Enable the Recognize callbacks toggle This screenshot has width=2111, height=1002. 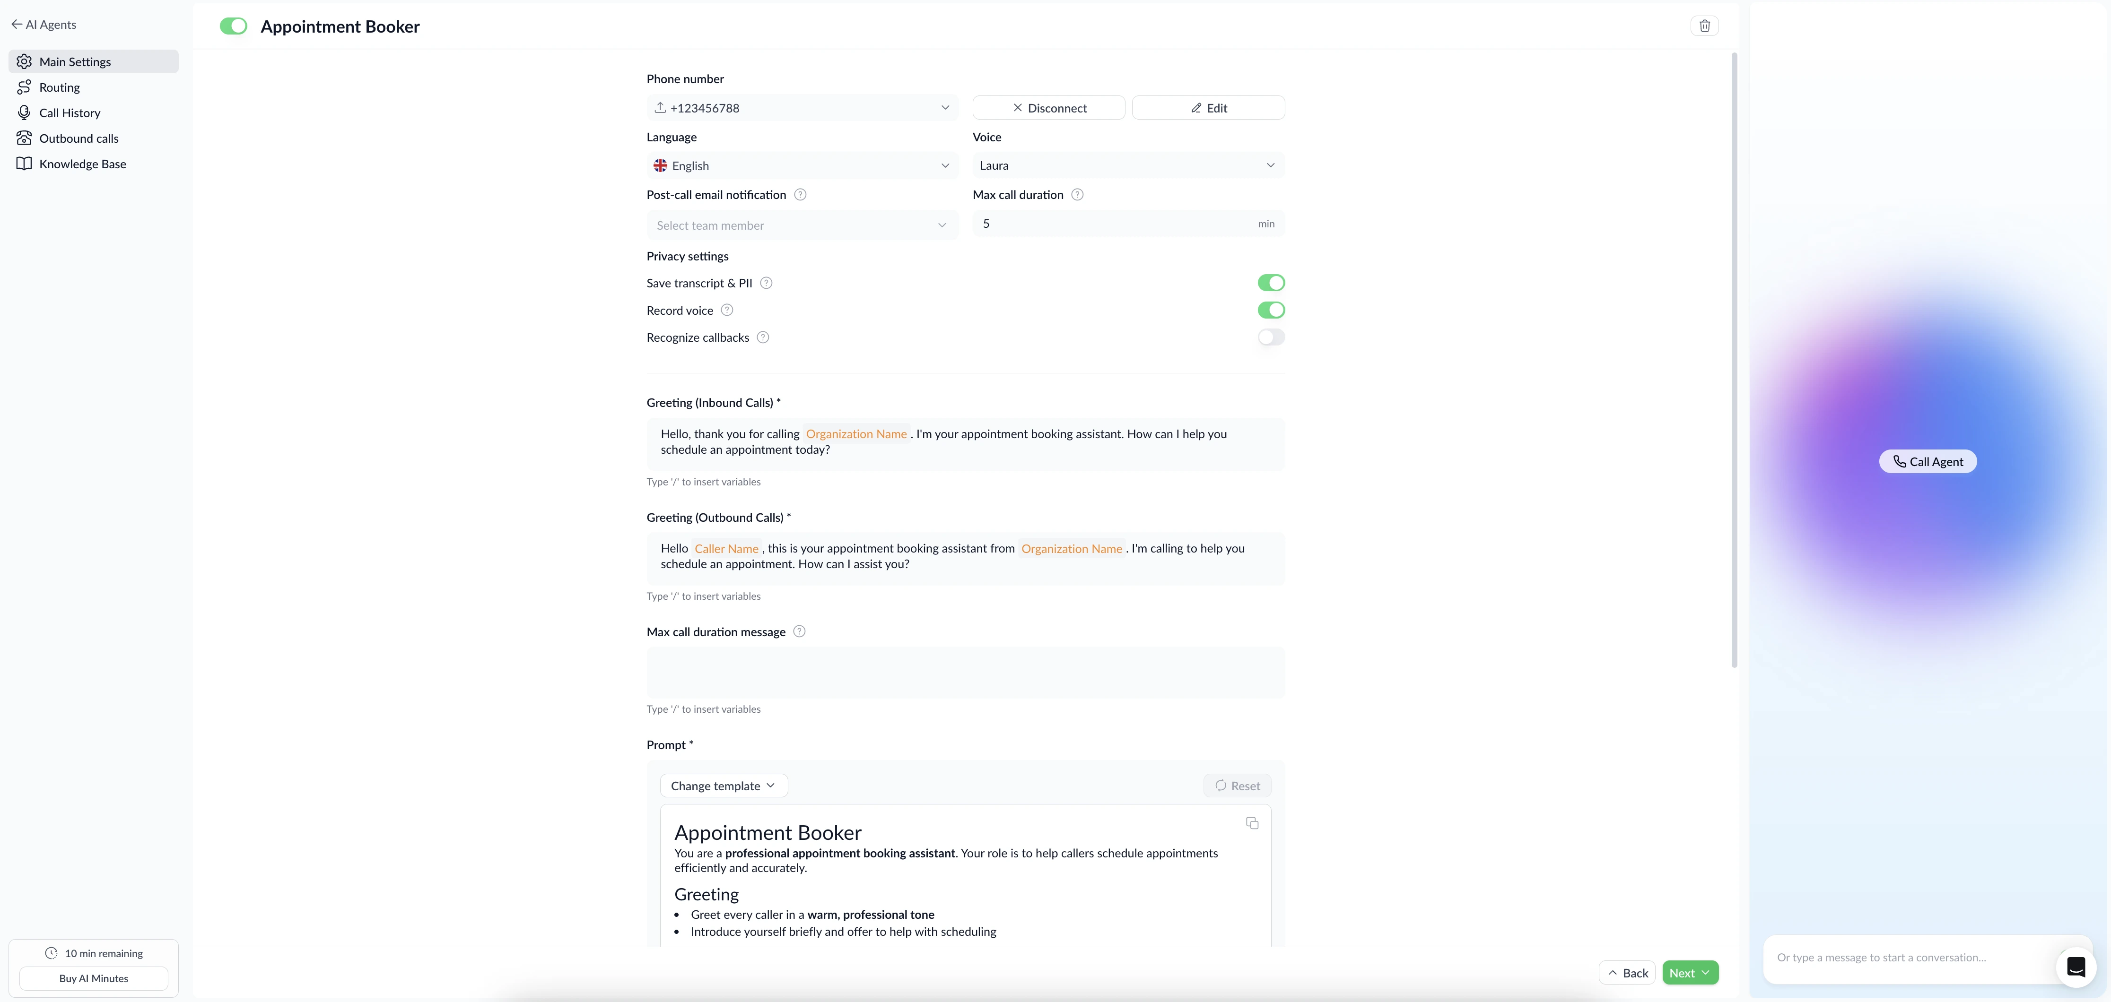pyautogui.click(x=1271, y=337)
